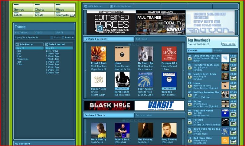Play preview of Ways And Means
Image resolution: width=245 pixels, height=146 pixels.
click(190, 114)
